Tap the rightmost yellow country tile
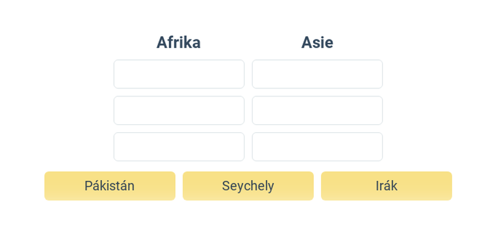This screenshot has height=247, width=495. (x=386, y=186)
